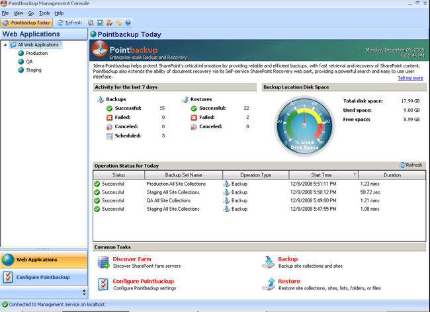430x312 pixels.
Task: Open the Backup common task
Action: click(288, 259)
